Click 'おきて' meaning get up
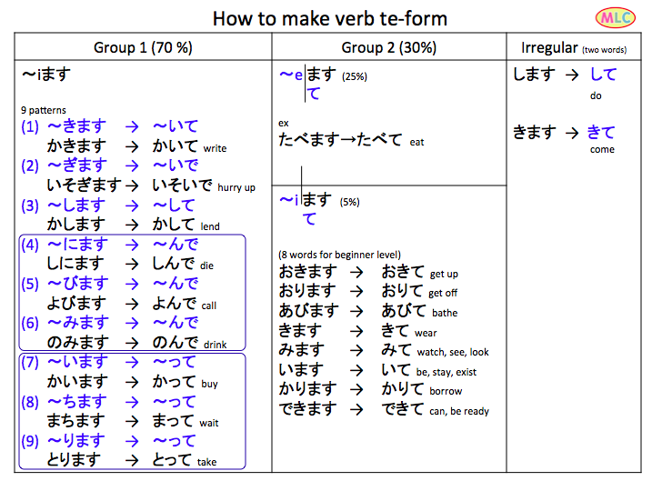The height and width of the screenshot is (491, 652). click(403, 272)
